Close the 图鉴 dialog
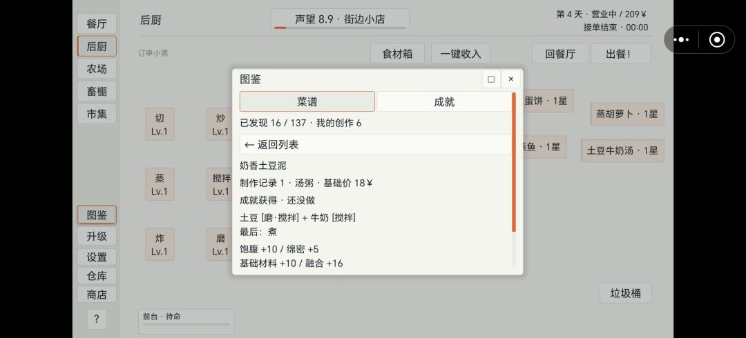This screenshot has height=338, width=746. click(511, 79)
